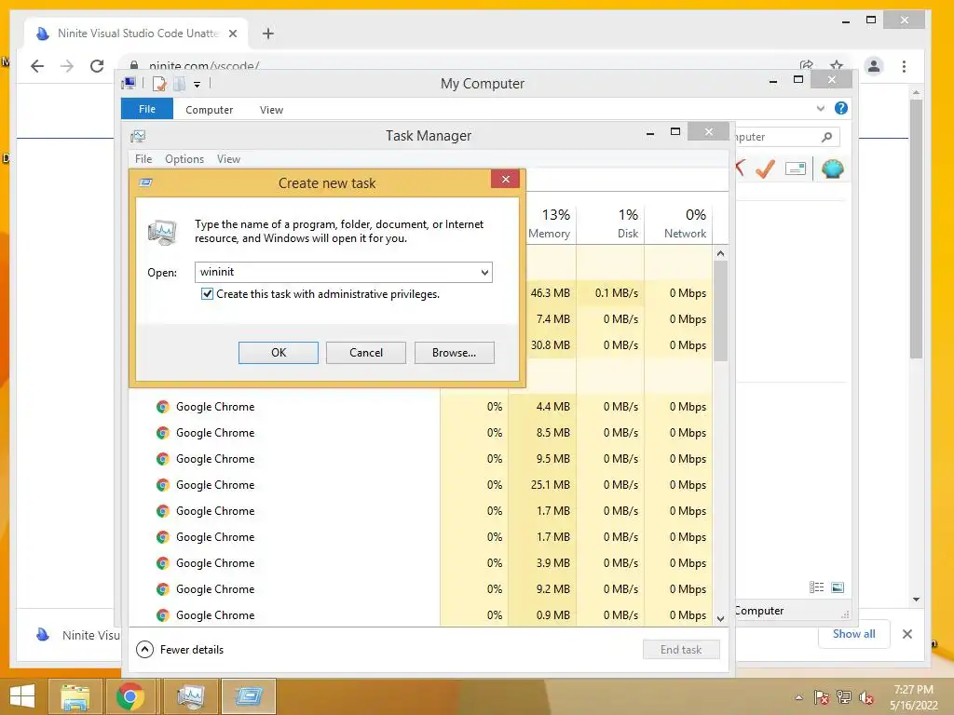Click the End task button
This screenshot has width=954, height=715.
[x=681, y=649]
